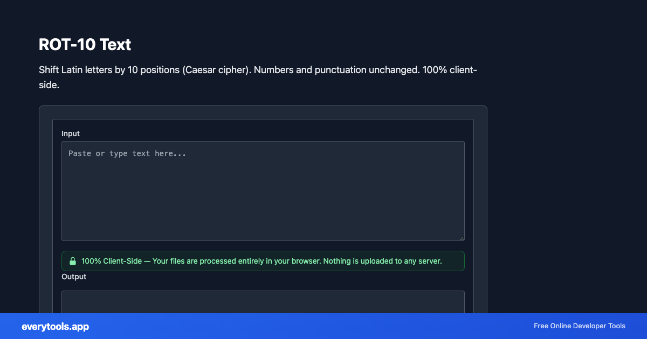Select the ROT-10 Text page heading
This screenshot has width=647, height=339.
point(84,45)
